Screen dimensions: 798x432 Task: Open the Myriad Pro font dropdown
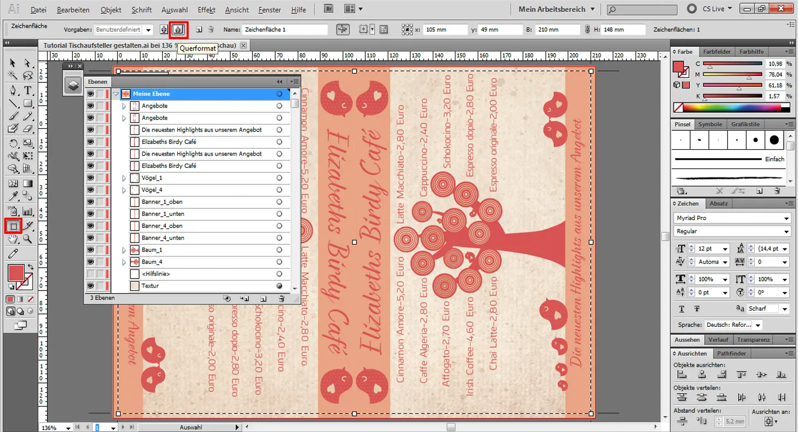786,218
